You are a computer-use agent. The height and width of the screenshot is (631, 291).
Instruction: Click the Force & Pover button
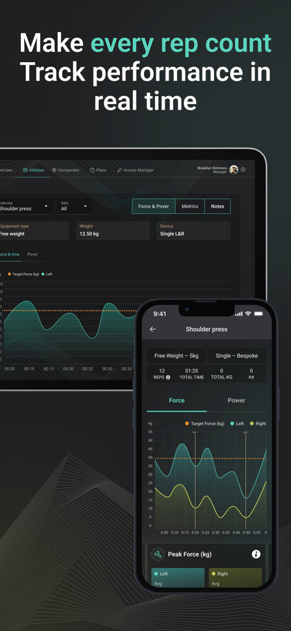coord(154,206)
